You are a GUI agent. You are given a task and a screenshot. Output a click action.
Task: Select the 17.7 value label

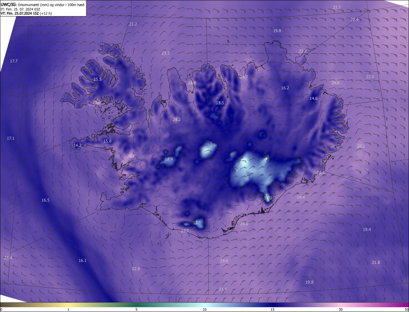pyautogui.click(x=14, y=61)
